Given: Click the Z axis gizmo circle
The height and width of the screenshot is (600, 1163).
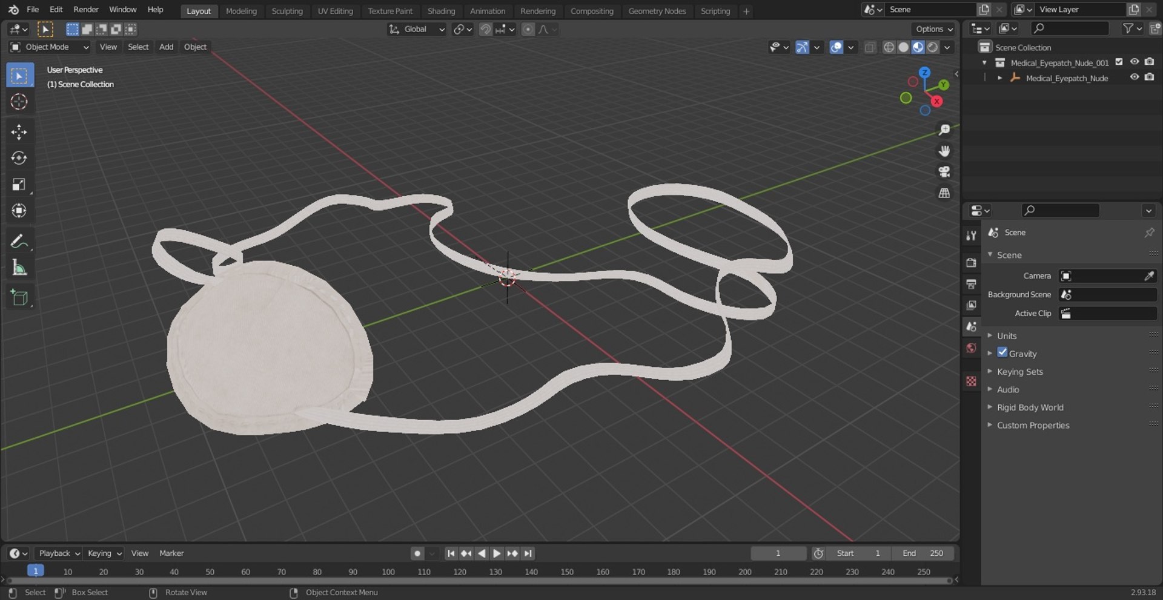Looking at the screenshot, I should pos(924,73).
